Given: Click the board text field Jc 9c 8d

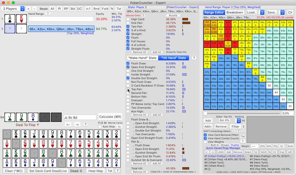Looking at the screenshot, I should point(80,118).
